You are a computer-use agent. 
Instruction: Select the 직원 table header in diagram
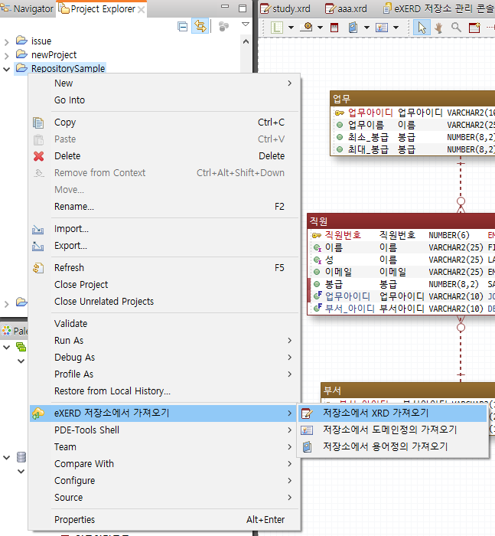pyautogui.click(x=402, y=221)
